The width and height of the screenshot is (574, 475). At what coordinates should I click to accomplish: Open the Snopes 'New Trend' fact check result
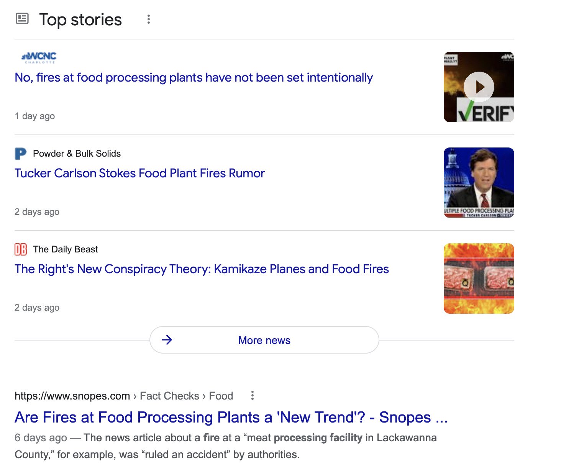231,417
